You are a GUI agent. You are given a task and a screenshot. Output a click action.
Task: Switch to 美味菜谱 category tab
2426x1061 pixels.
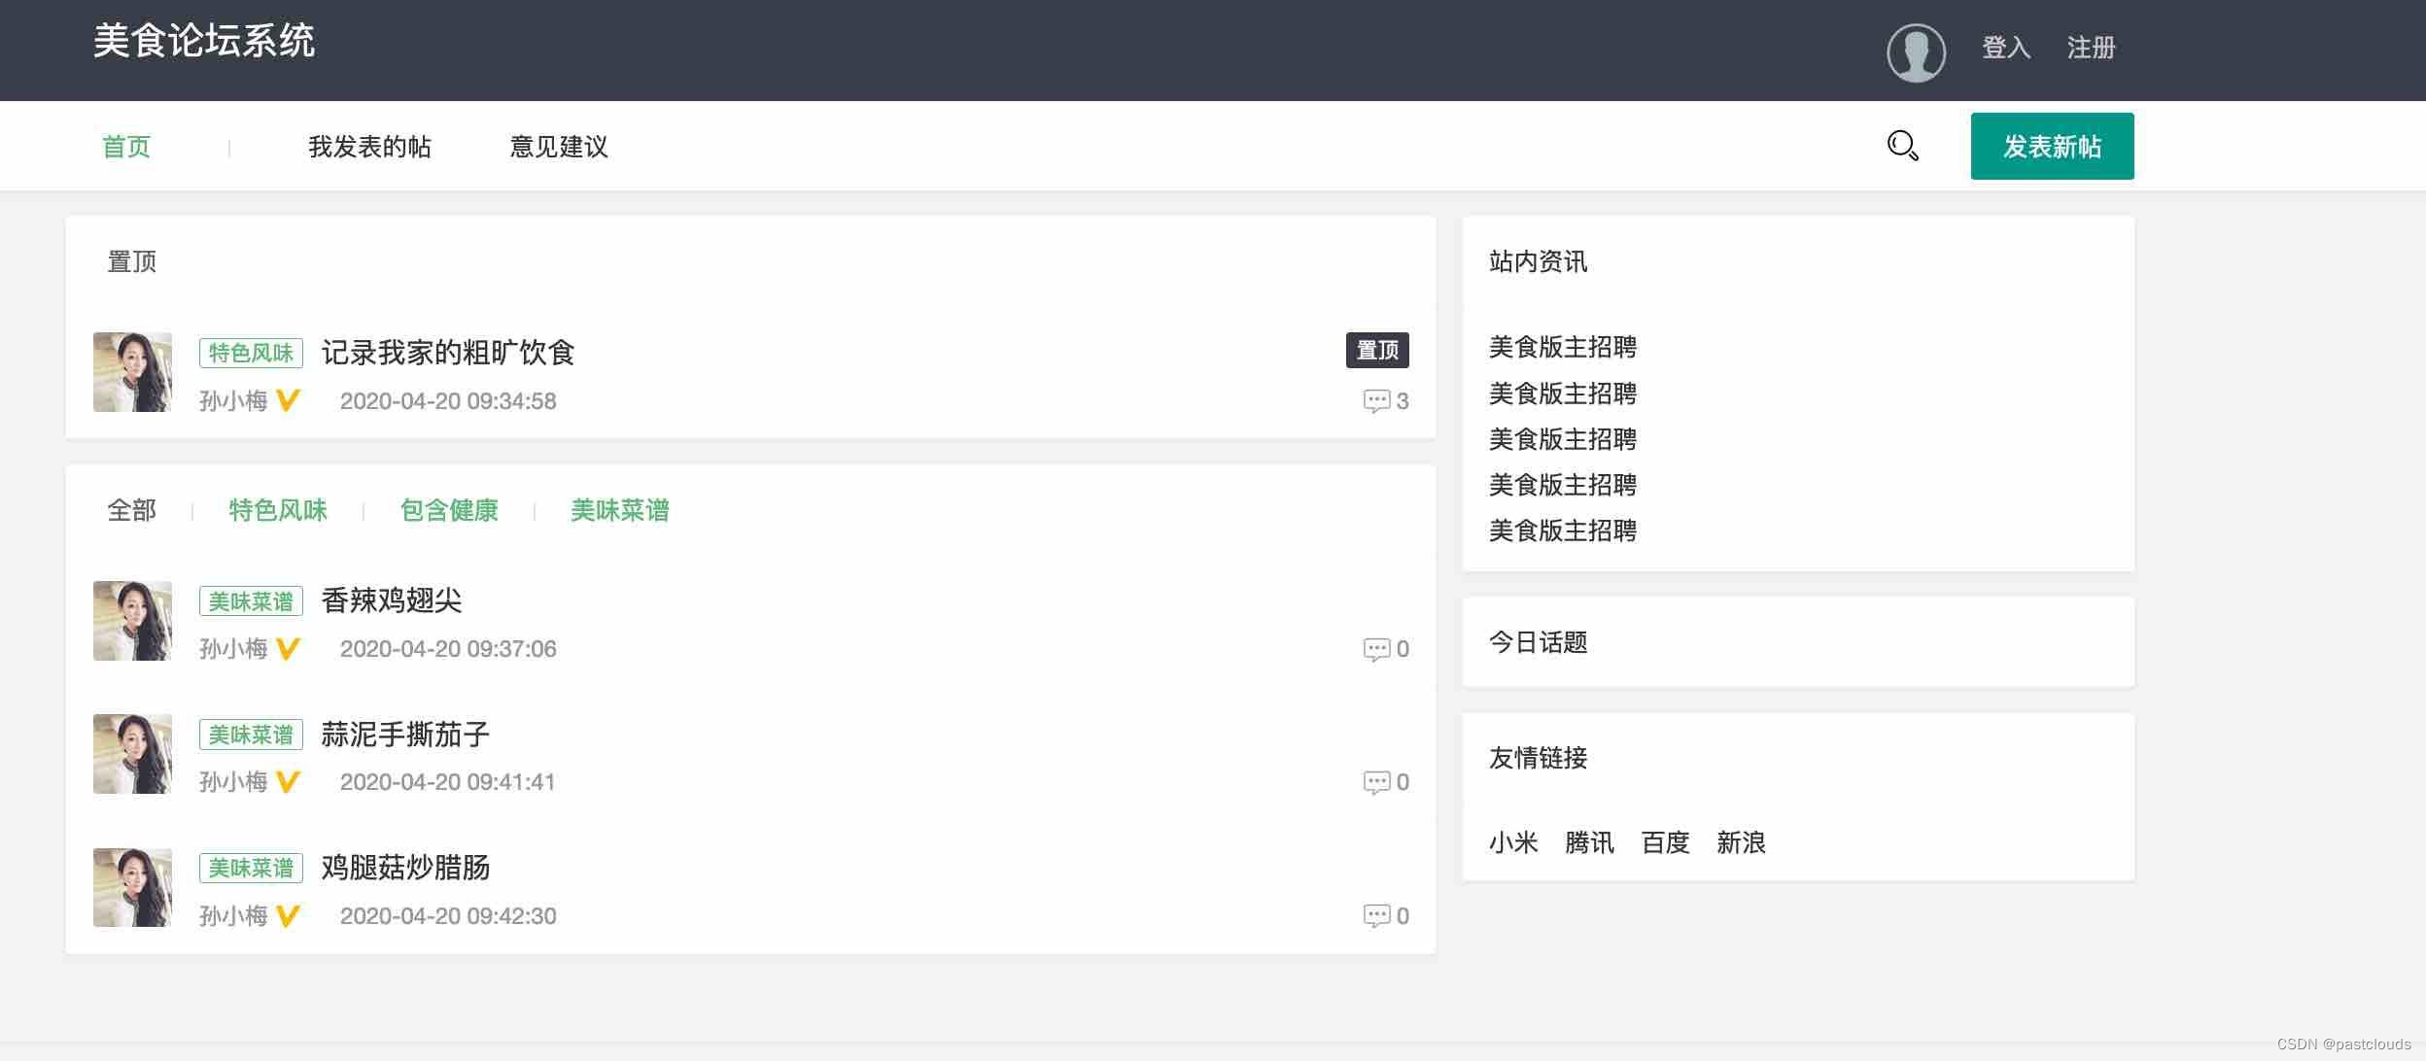click(620, 510)
